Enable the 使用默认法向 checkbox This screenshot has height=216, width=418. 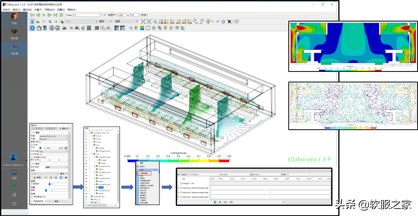coord(32,157)
